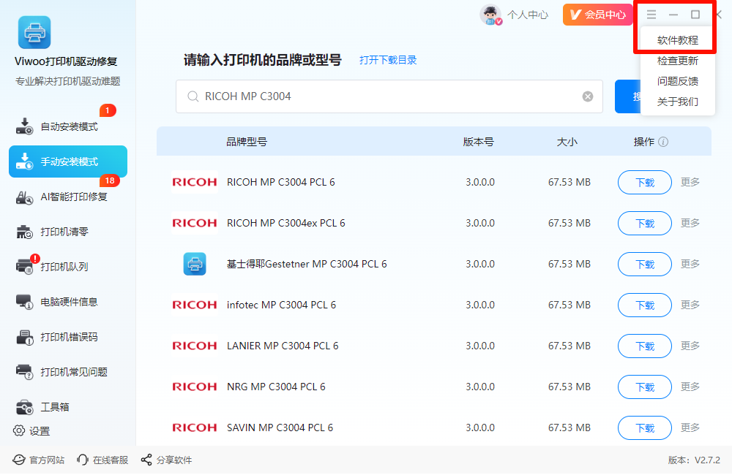The height and width of the screenshot is (475, 732).
Task: Click the blue search button
Action: [x=628, y=96]
